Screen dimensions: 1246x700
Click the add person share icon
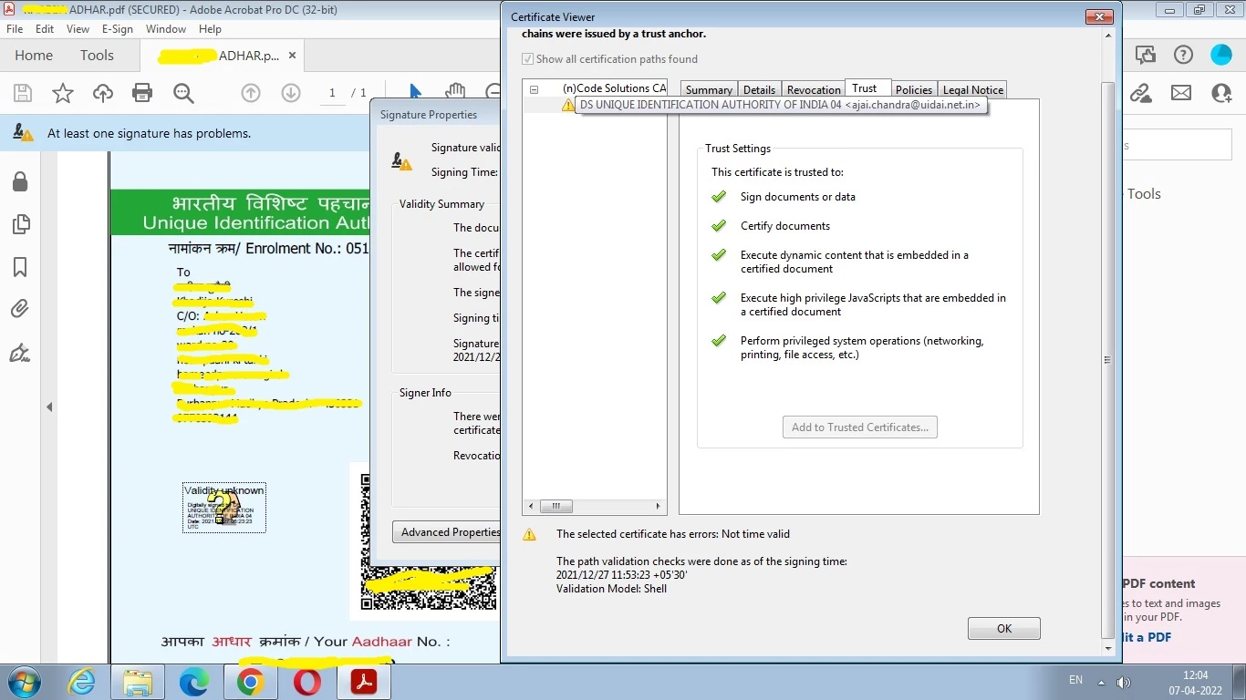(x=1221, y=93)
